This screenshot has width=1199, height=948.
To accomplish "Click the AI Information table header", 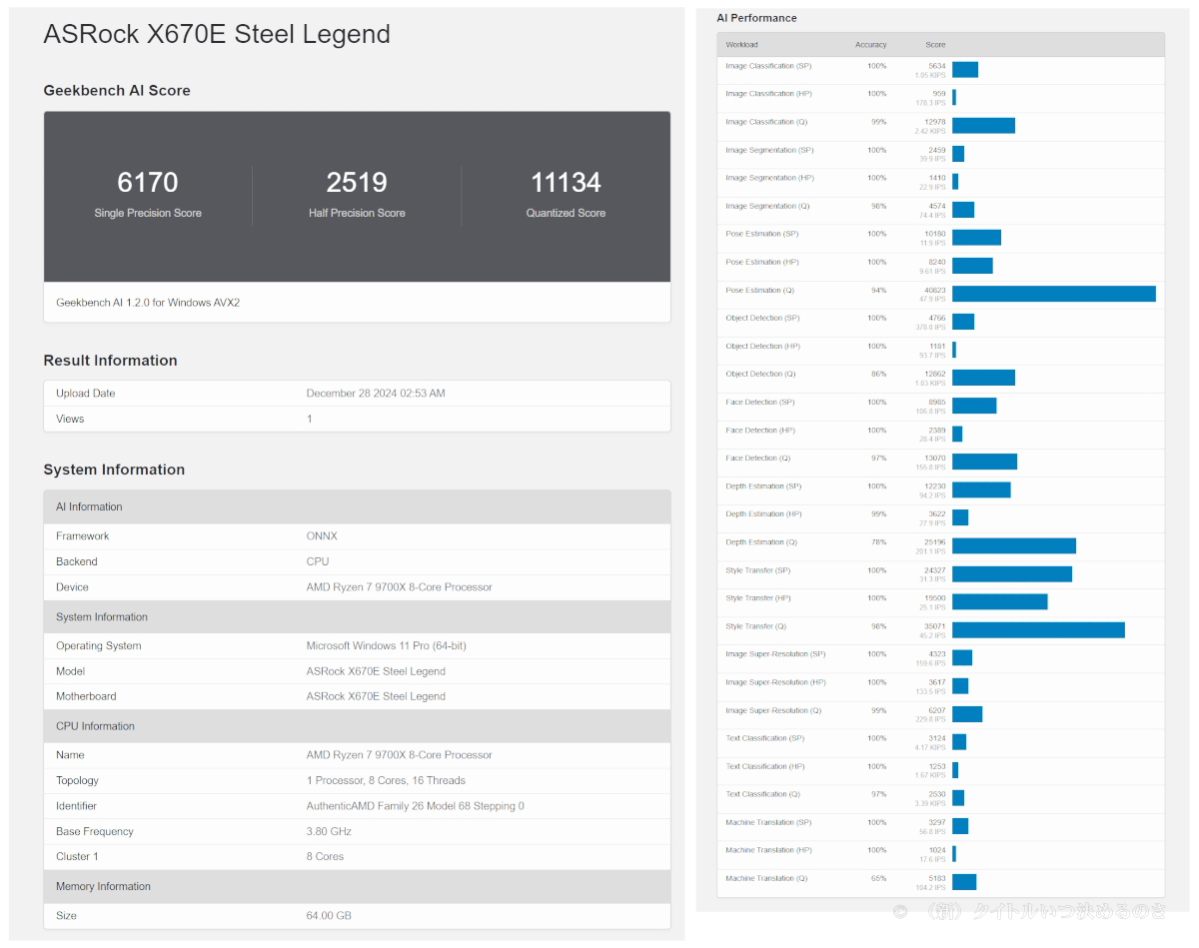I will pos(357,506).
